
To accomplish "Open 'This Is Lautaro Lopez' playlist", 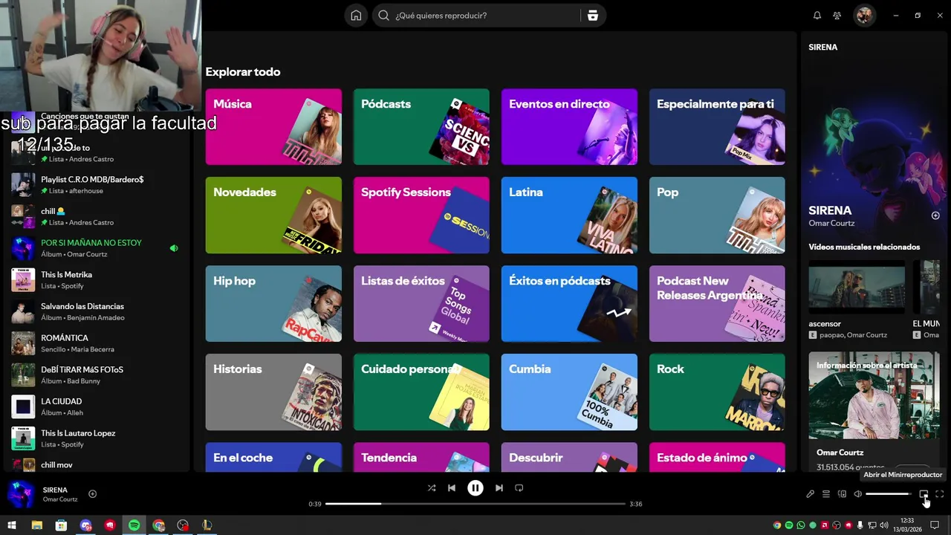I will coord(97,438).
